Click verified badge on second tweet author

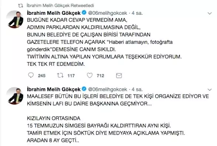(84, 89)
